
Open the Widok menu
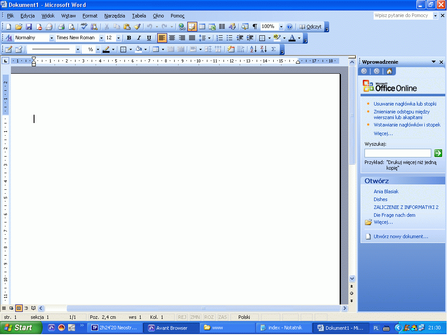point(48,16)
